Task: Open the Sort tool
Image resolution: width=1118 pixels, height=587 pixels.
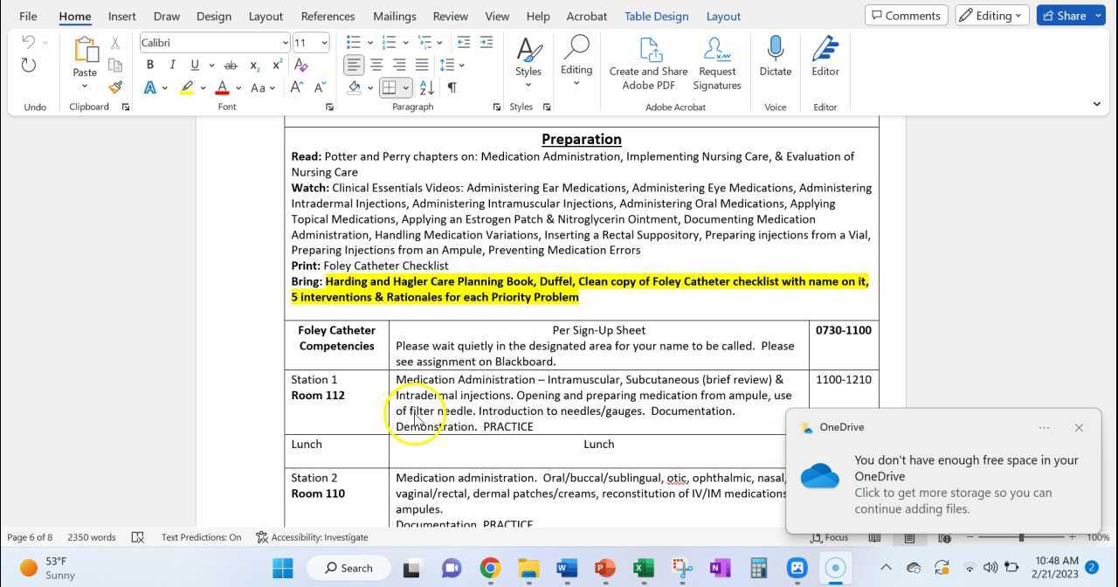Action: click(x=427, y=87)
